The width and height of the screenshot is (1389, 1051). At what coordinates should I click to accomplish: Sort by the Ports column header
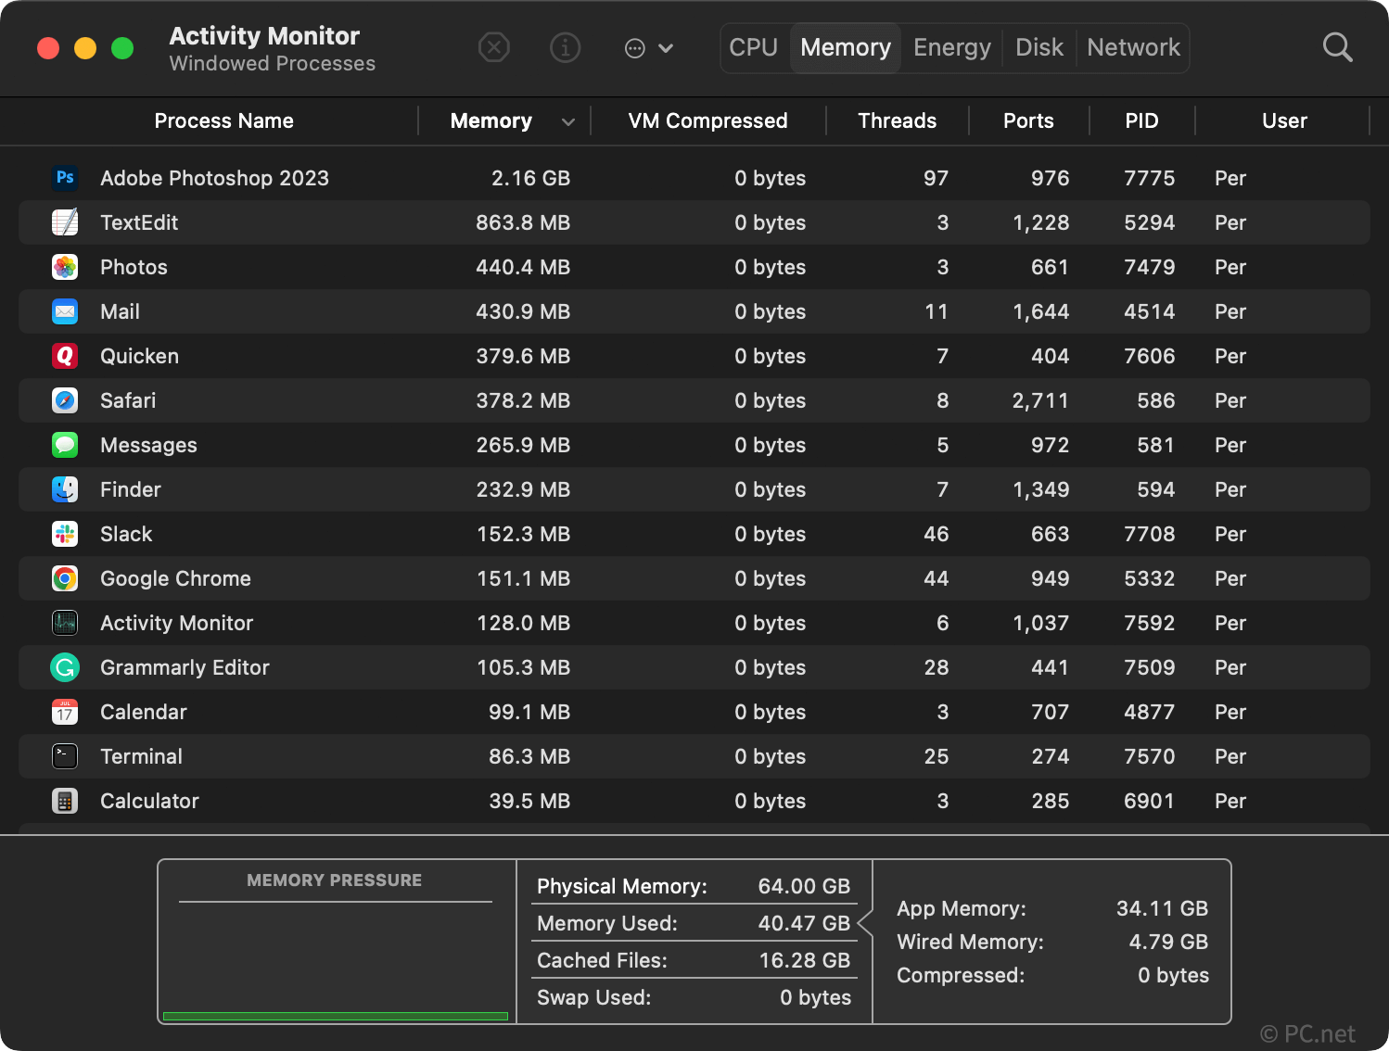1028,120
